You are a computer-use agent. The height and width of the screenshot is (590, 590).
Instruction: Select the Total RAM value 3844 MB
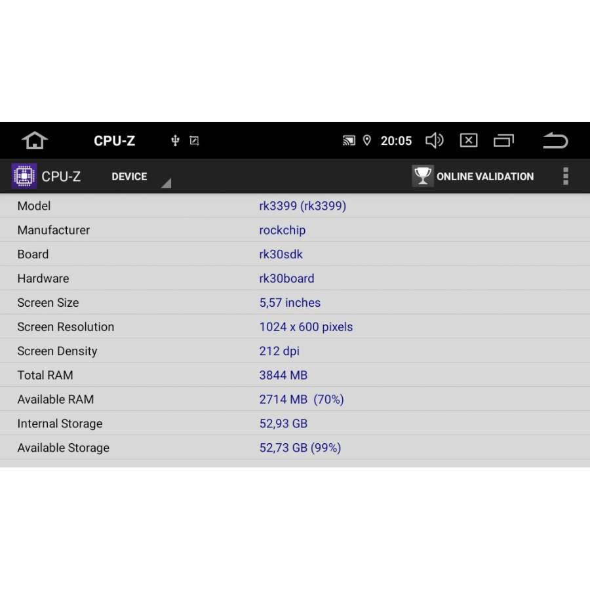(283, 375)
